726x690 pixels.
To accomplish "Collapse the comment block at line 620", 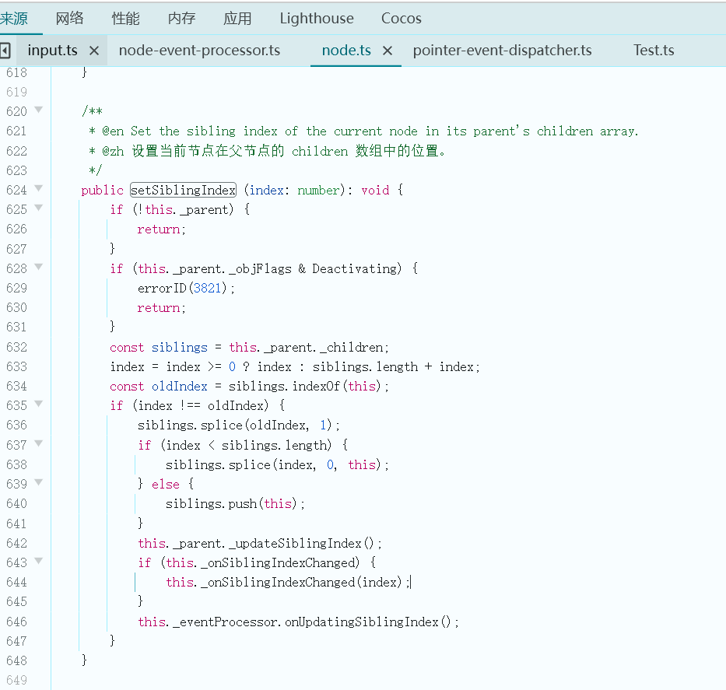I will (x=39, y=110).
